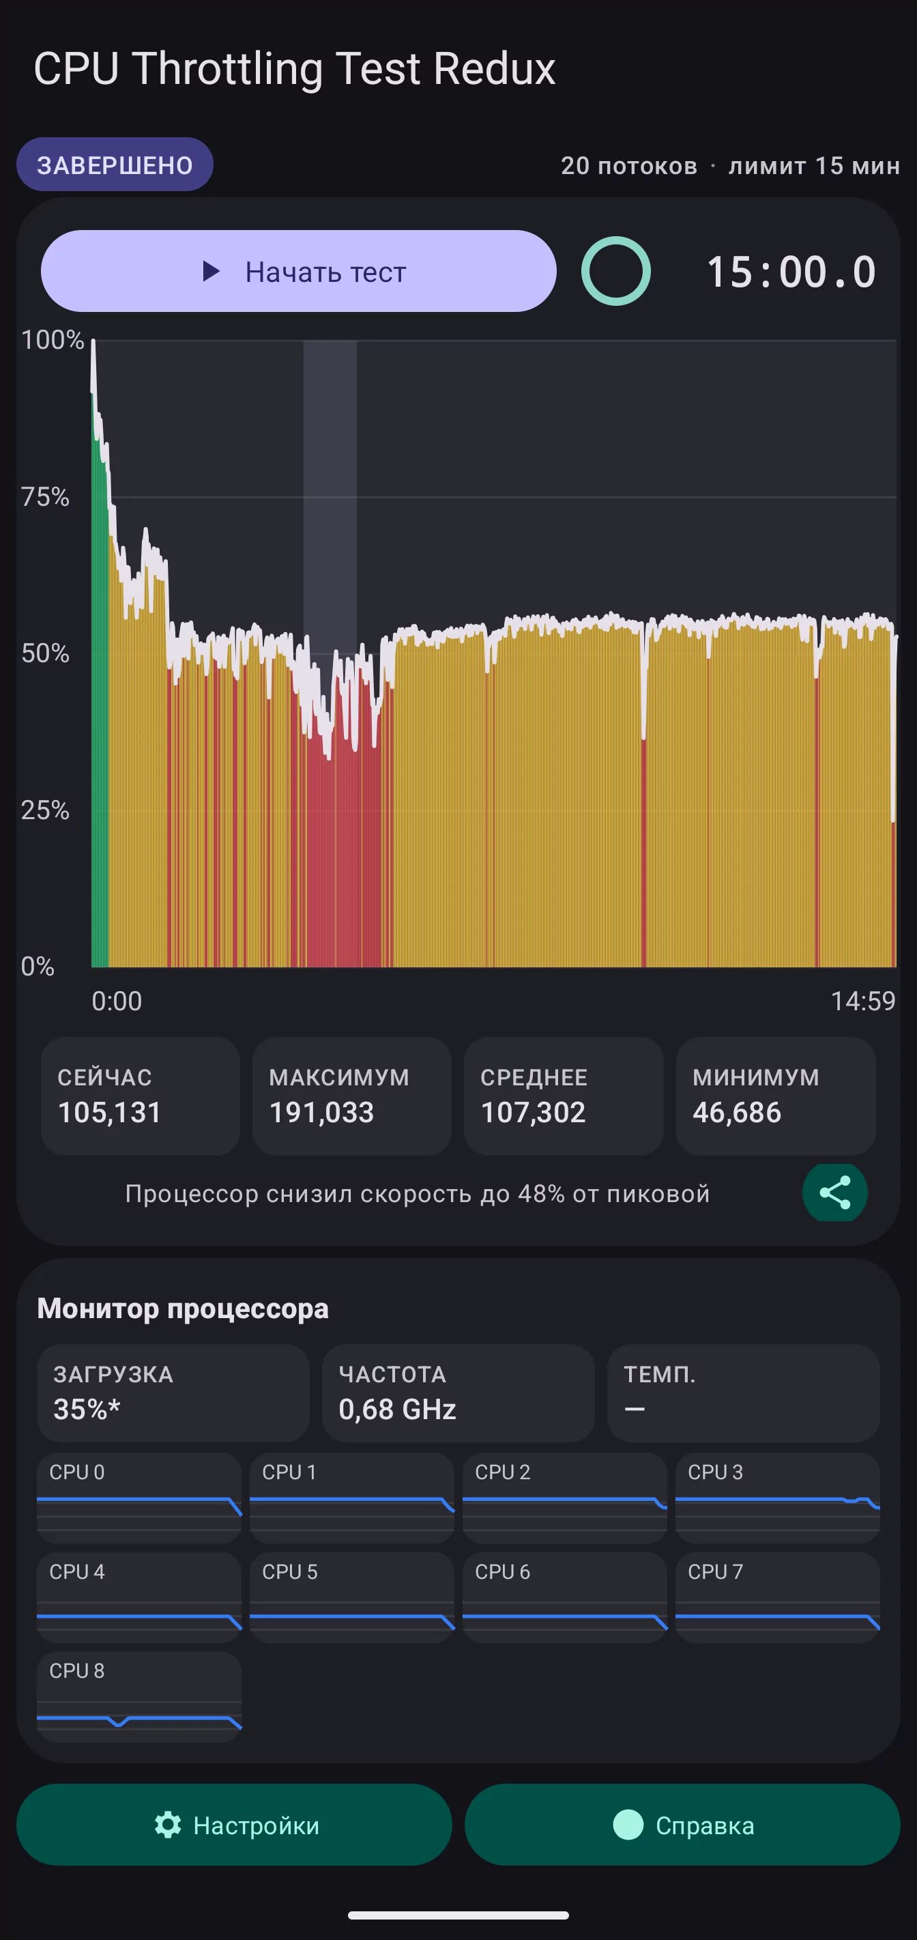Image resolution: width=917 pixels, height=1940 pixels.
Task: Click the МАКСИМУМ 191,033 stat card
Action: tap(351, 1096)
